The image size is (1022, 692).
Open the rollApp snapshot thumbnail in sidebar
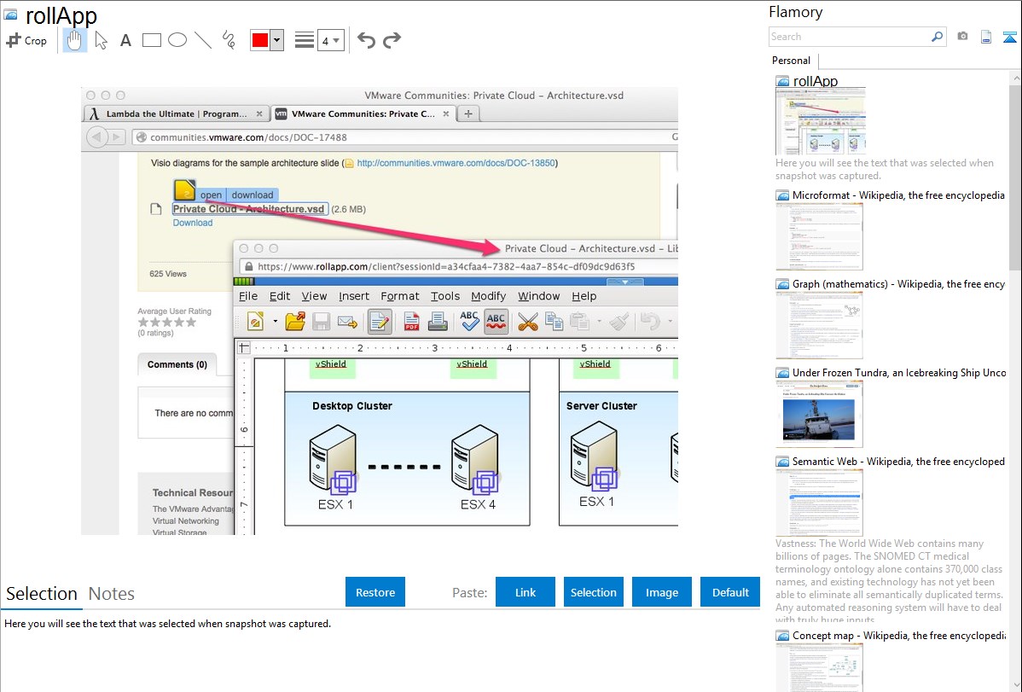[821, 121]
